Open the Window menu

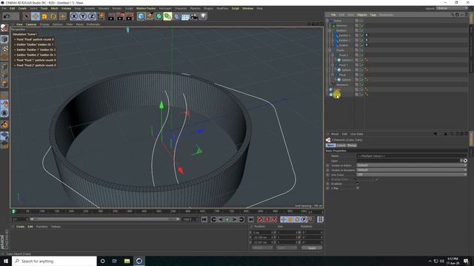tap(247, 8)
